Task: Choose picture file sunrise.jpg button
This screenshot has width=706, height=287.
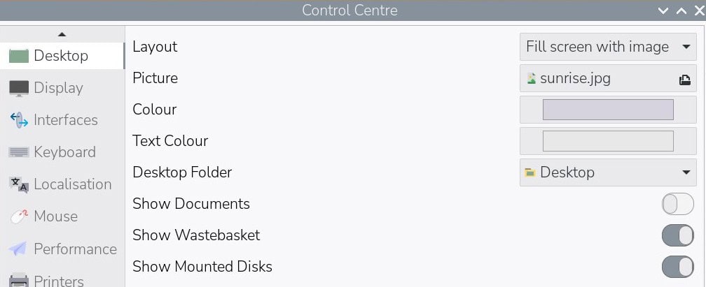Action: [x=595, y=78]
